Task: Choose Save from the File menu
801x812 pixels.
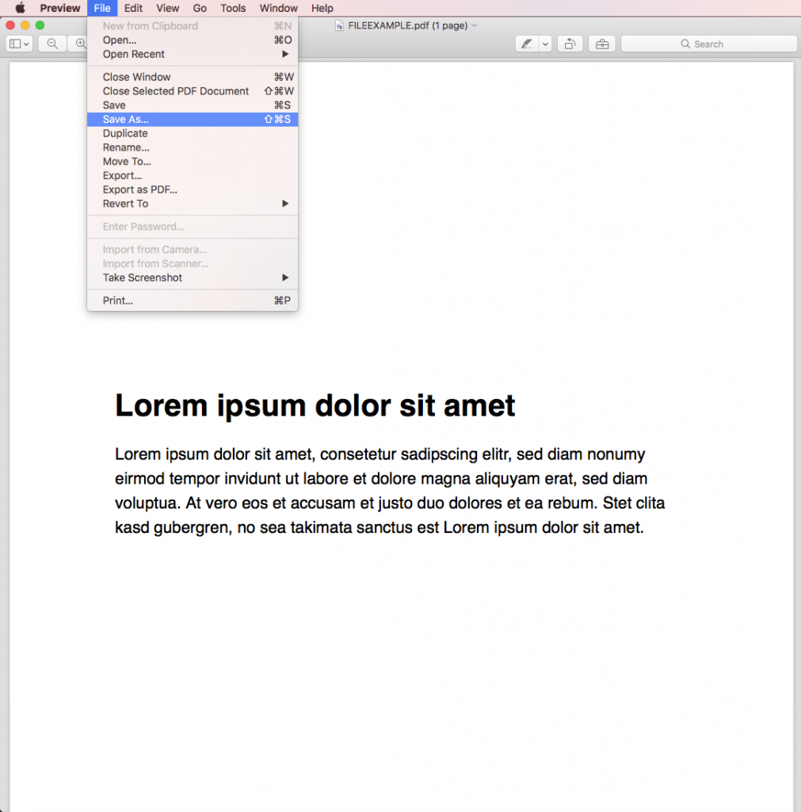Action: coord(193,105)
